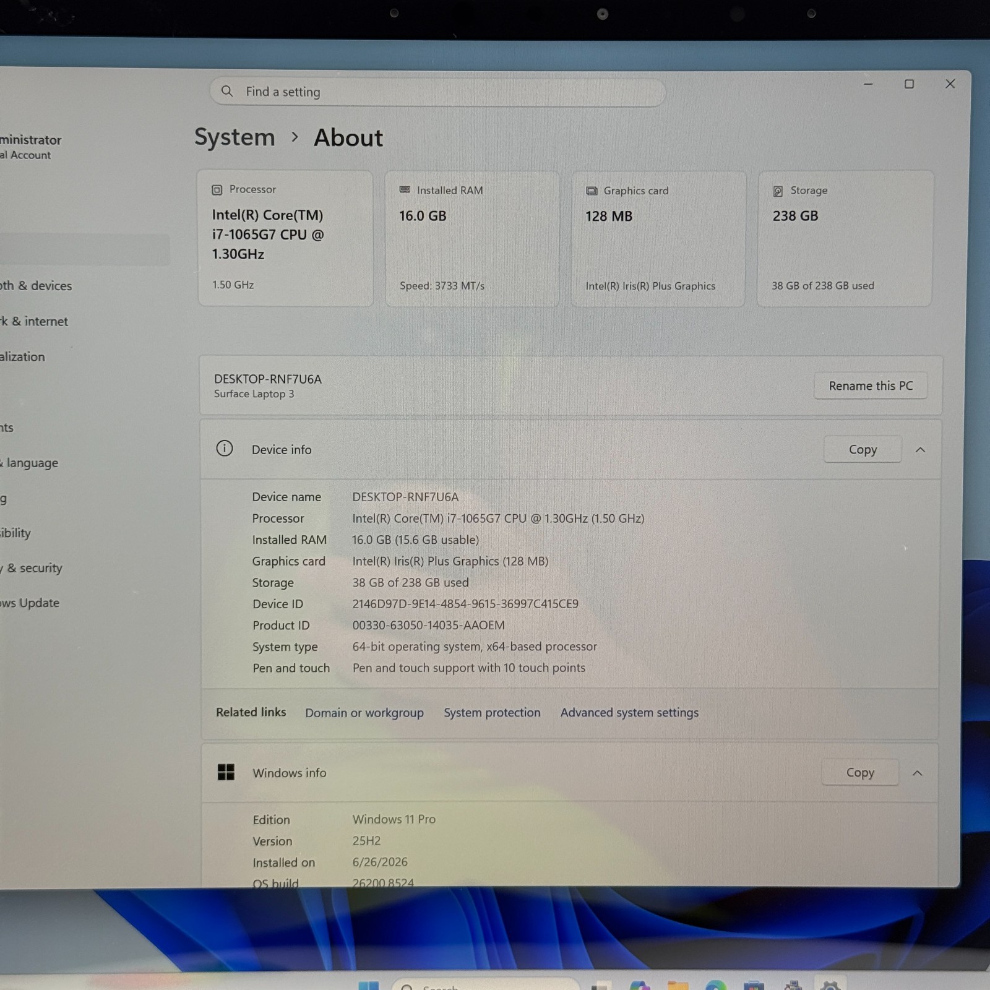Open Bluetooth & devices in the sidebar
This screenshot has width=990, height=990.
click(x=36, y=286)
